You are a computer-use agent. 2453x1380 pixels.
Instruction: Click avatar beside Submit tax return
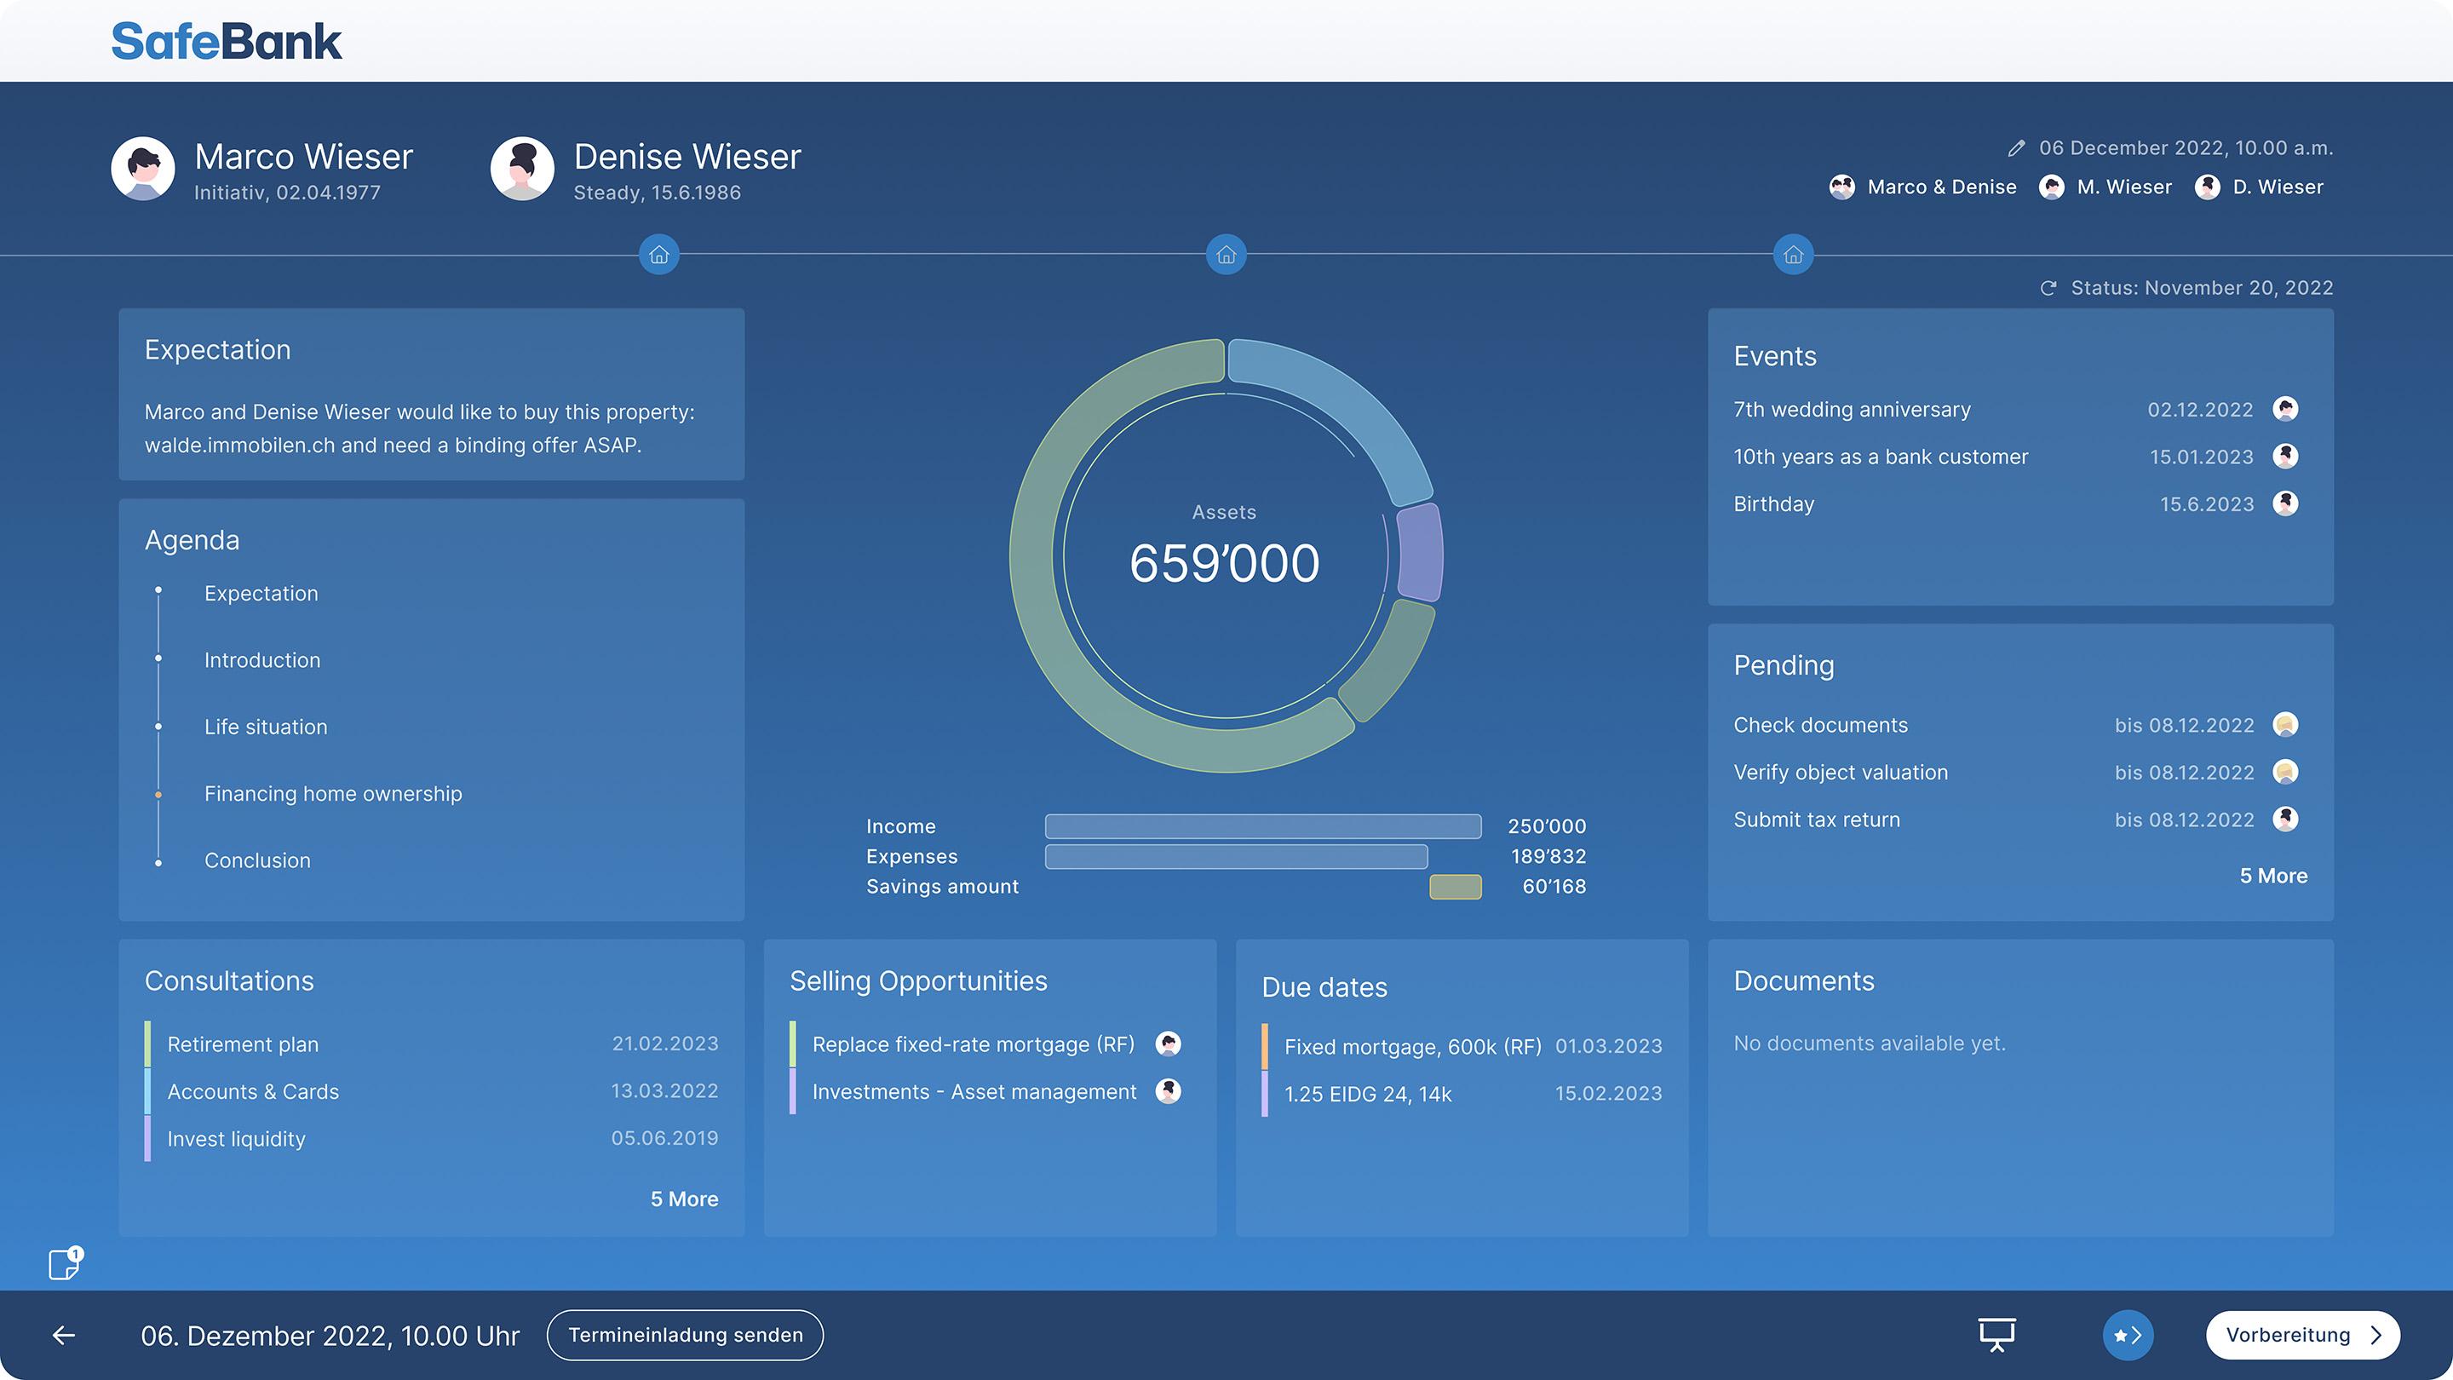pos(2285,819)
